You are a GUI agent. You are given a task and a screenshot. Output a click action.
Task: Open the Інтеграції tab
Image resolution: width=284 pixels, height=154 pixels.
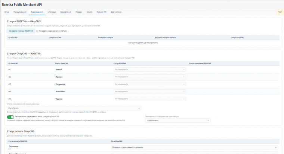click(x=52, y=12)
